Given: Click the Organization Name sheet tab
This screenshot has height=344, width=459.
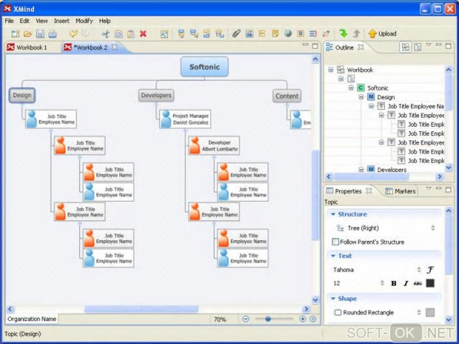Looking at the screenshot, I should (31, 319).
